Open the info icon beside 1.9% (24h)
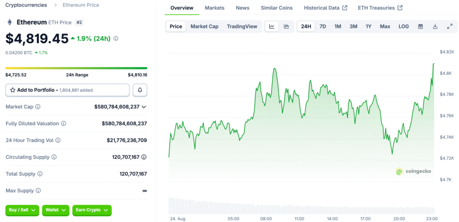 (x=116, y=39)
